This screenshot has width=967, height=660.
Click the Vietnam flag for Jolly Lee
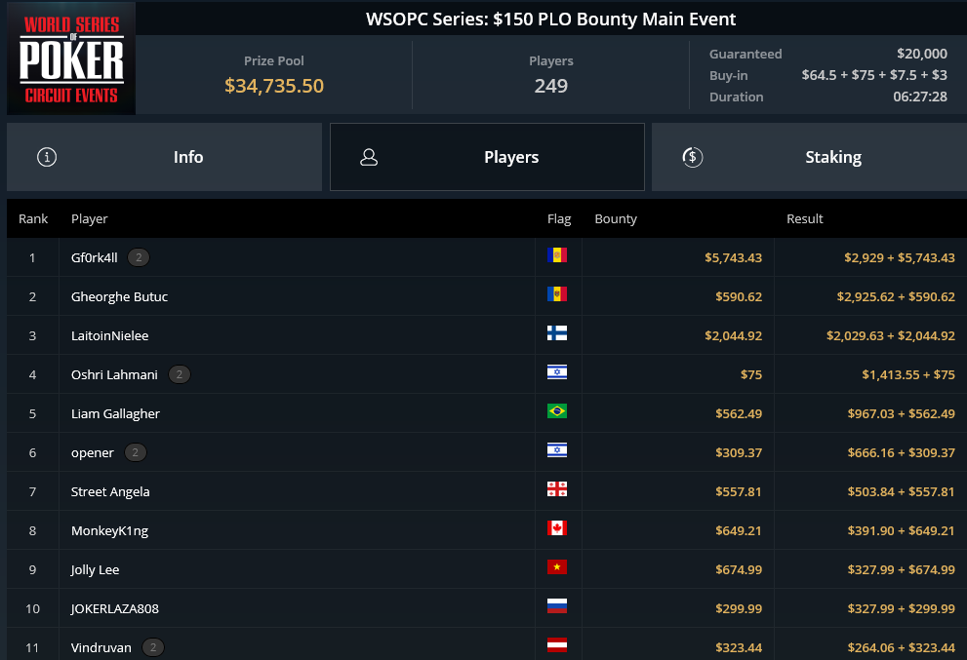(x=557, y=567)
